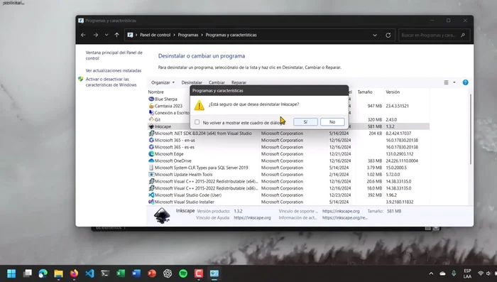497x282 pixels.
Task: Open OneDrive cloud tray icon
Action: coord(442,273)
